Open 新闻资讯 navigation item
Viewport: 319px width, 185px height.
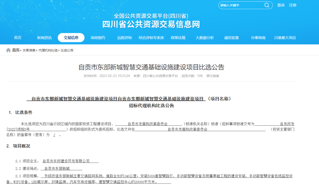(x=44, y=37)
